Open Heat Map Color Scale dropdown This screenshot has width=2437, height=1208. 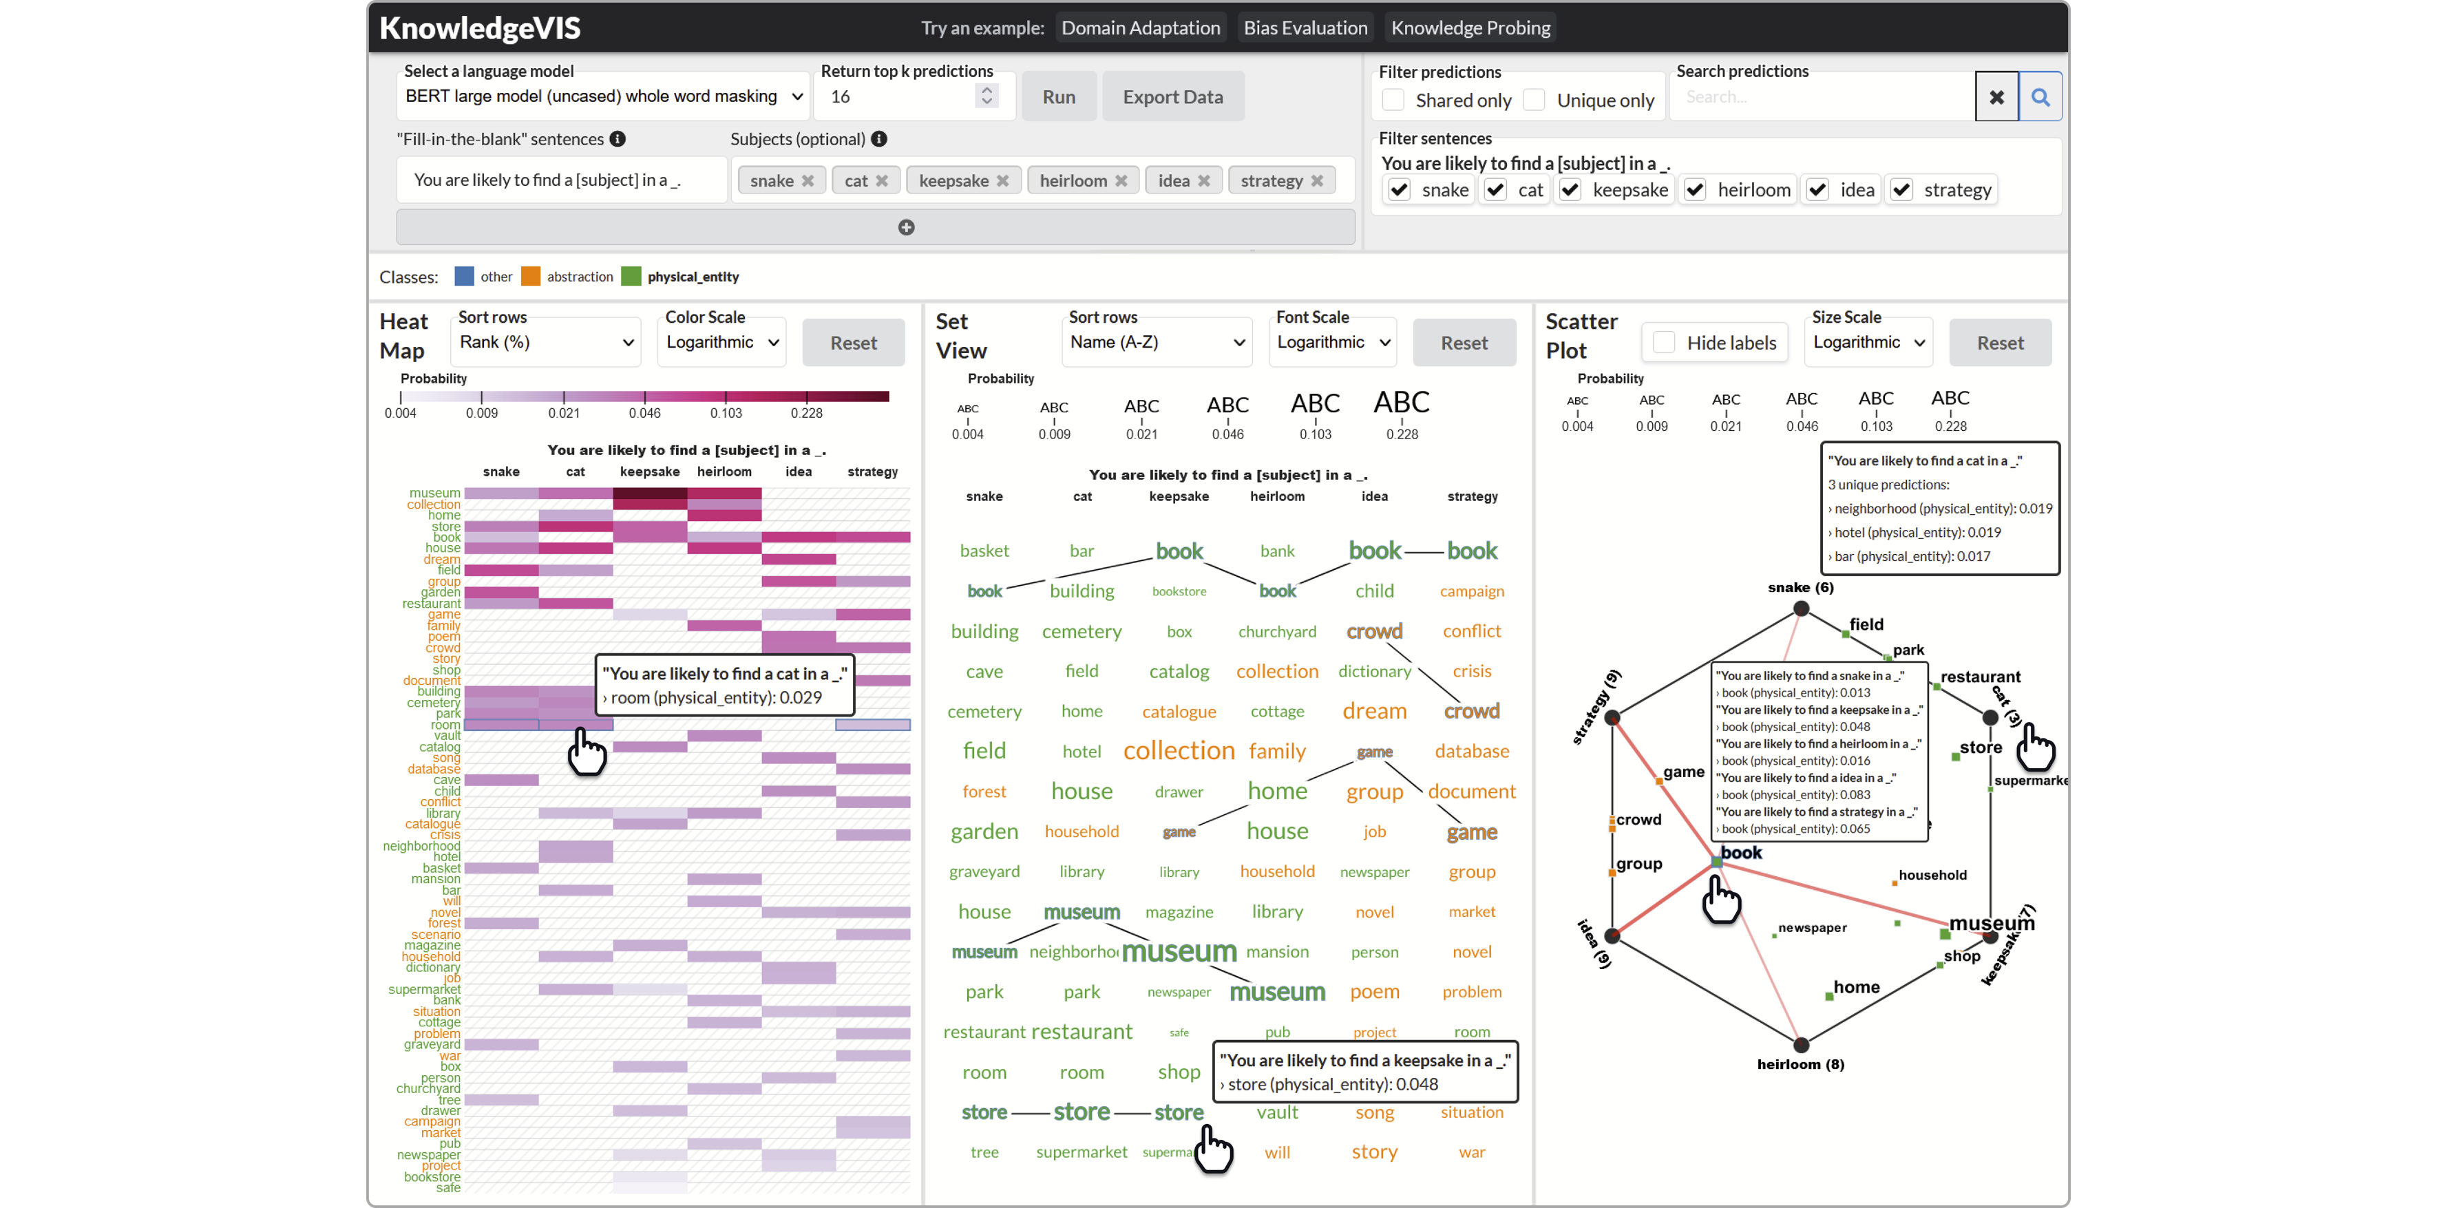pos(723,343)
